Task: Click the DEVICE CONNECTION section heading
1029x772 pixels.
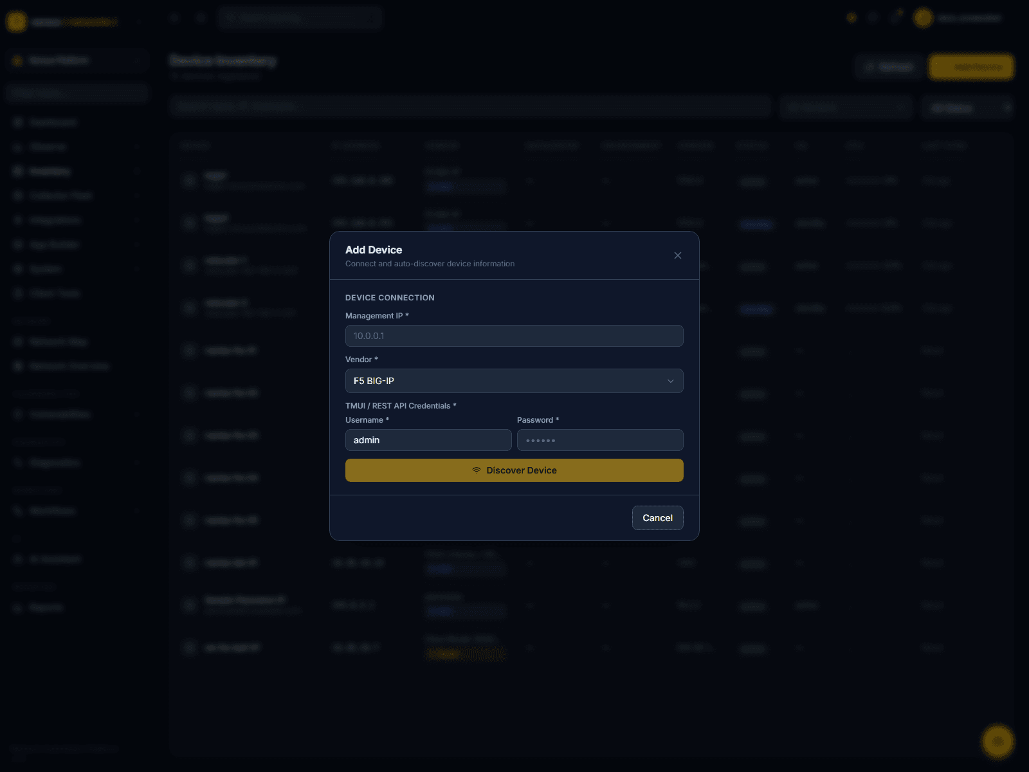Action: pos(390,298)
